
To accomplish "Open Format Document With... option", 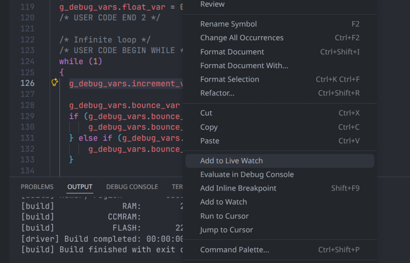I will [280, 66].
